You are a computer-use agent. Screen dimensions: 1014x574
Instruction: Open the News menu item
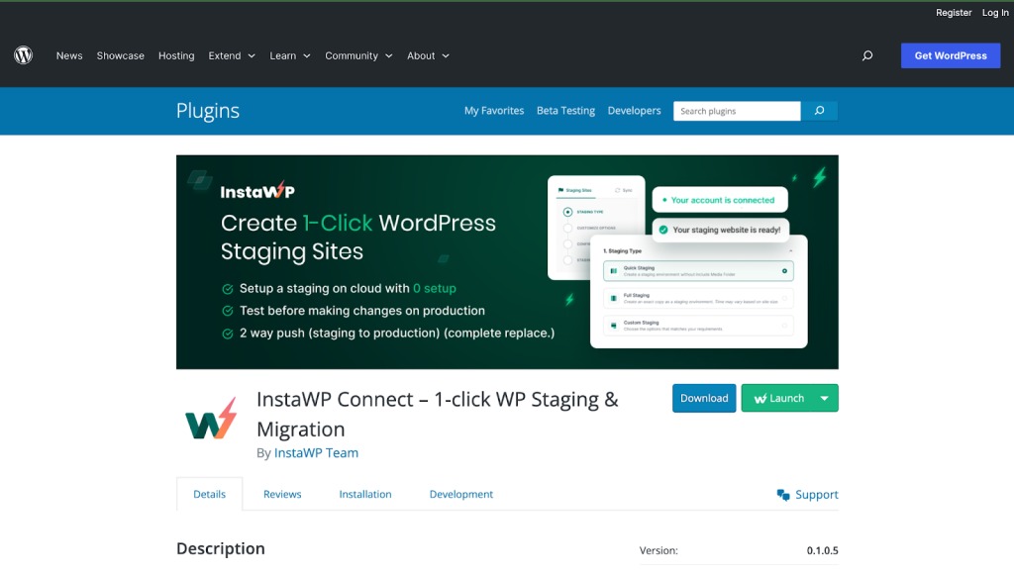coord(69,55)
